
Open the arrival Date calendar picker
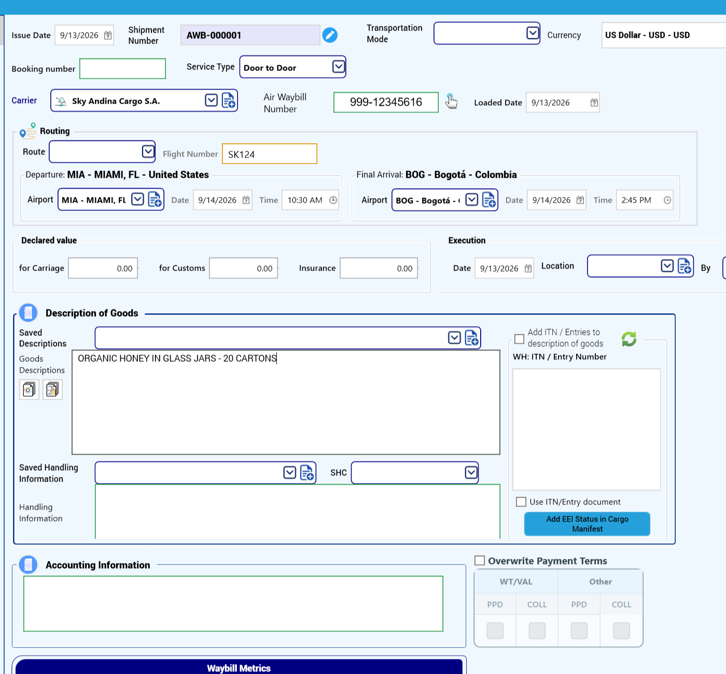pyautogui.click(x=580, y=200)
